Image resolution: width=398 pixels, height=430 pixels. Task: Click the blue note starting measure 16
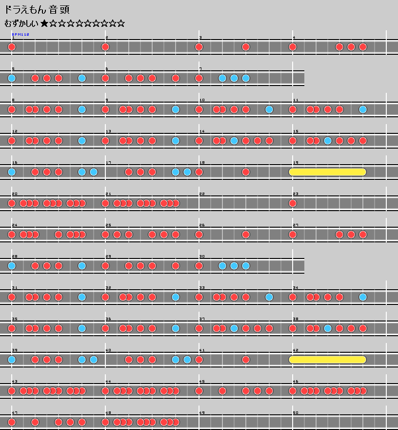[x=12, y=172]
